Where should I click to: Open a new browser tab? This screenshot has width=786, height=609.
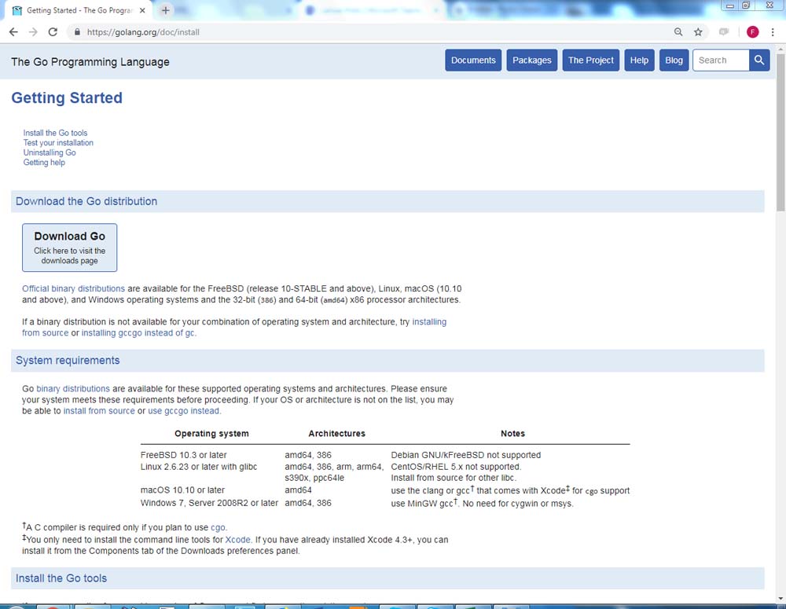[165, 10]
